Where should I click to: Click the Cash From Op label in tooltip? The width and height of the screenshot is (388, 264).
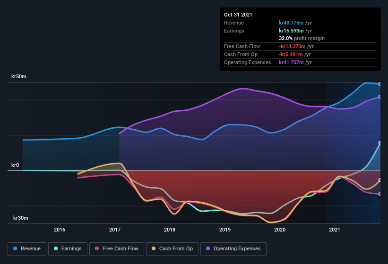pos(241,54)
